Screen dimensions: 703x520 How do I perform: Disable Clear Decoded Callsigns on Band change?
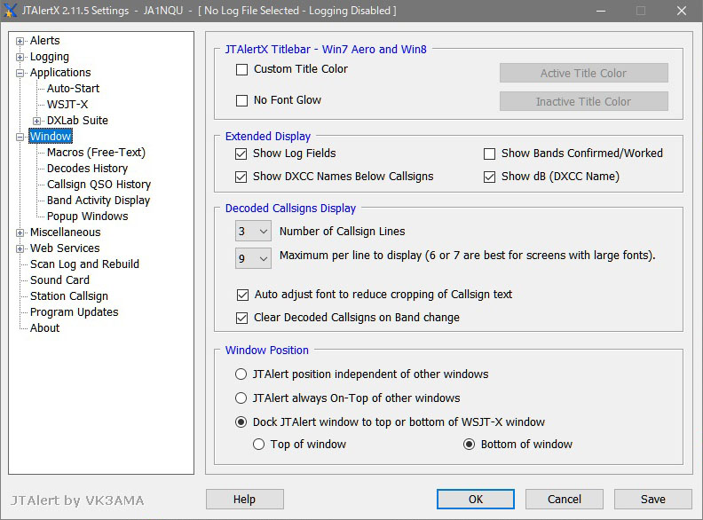[242, 318]
